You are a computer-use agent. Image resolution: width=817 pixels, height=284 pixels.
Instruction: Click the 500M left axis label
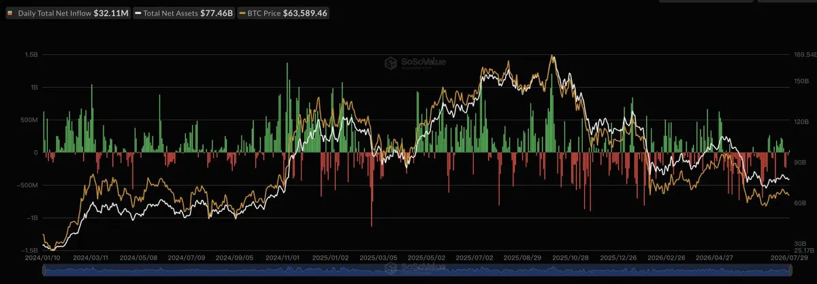pos(31,120)
